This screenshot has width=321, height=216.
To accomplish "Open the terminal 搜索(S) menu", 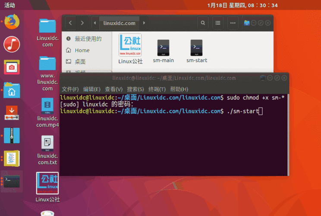I will pos(135,89).
